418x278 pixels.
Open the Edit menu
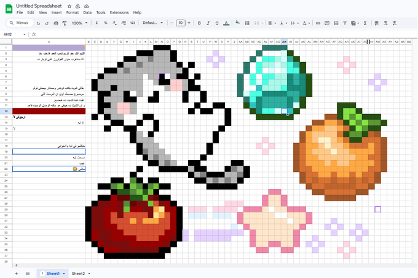coord(31,12)
